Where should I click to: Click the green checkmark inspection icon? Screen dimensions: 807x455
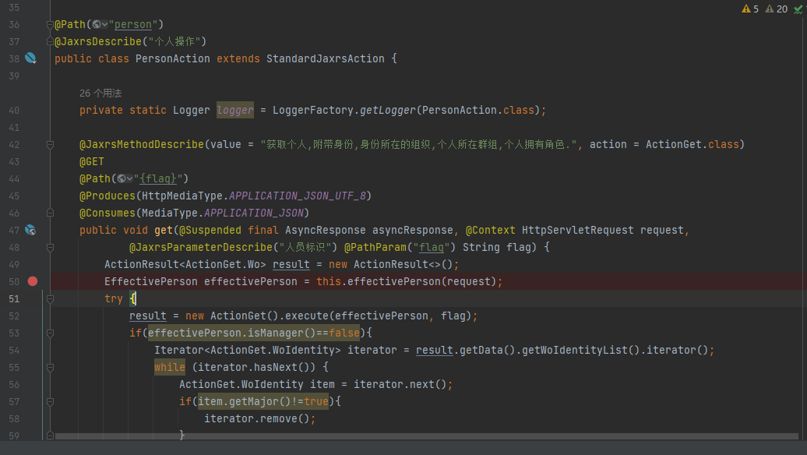click(x=798, y=9)
